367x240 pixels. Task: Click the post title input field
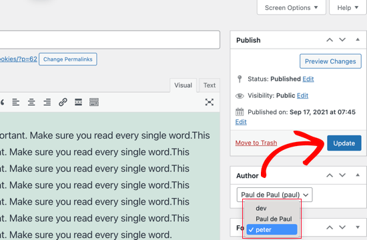tap(110, 39)
